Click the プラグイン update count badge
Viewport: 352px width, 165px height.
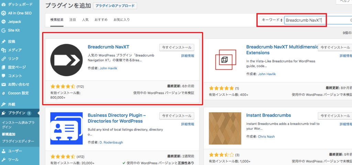(29, 113)
